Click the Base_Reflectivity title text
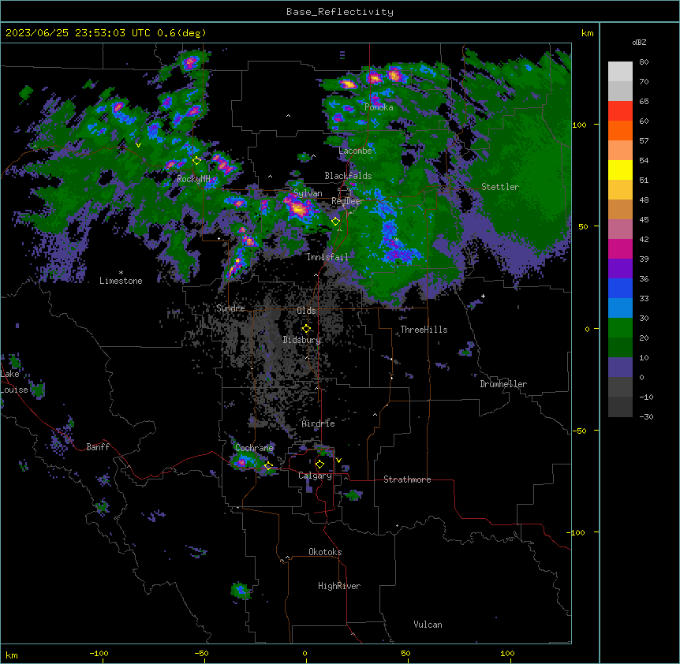The width and height of the screenshot is (680, 664). (x=340, y=12)
